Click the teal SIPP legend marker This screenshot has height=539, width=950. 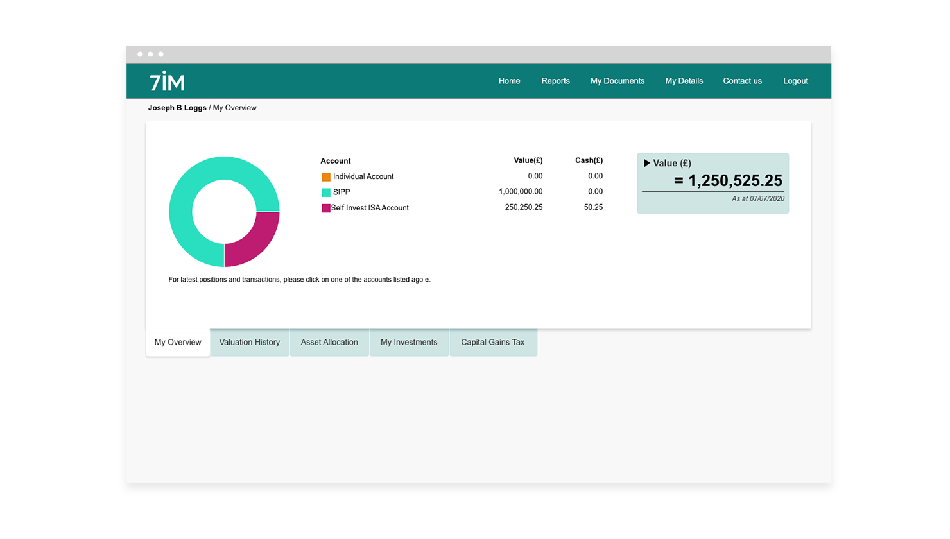tap(325, 191)
